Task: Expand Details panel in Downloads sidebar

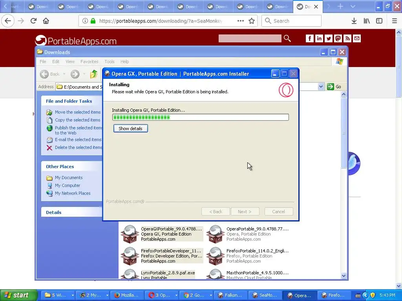Action: [53, 212]
